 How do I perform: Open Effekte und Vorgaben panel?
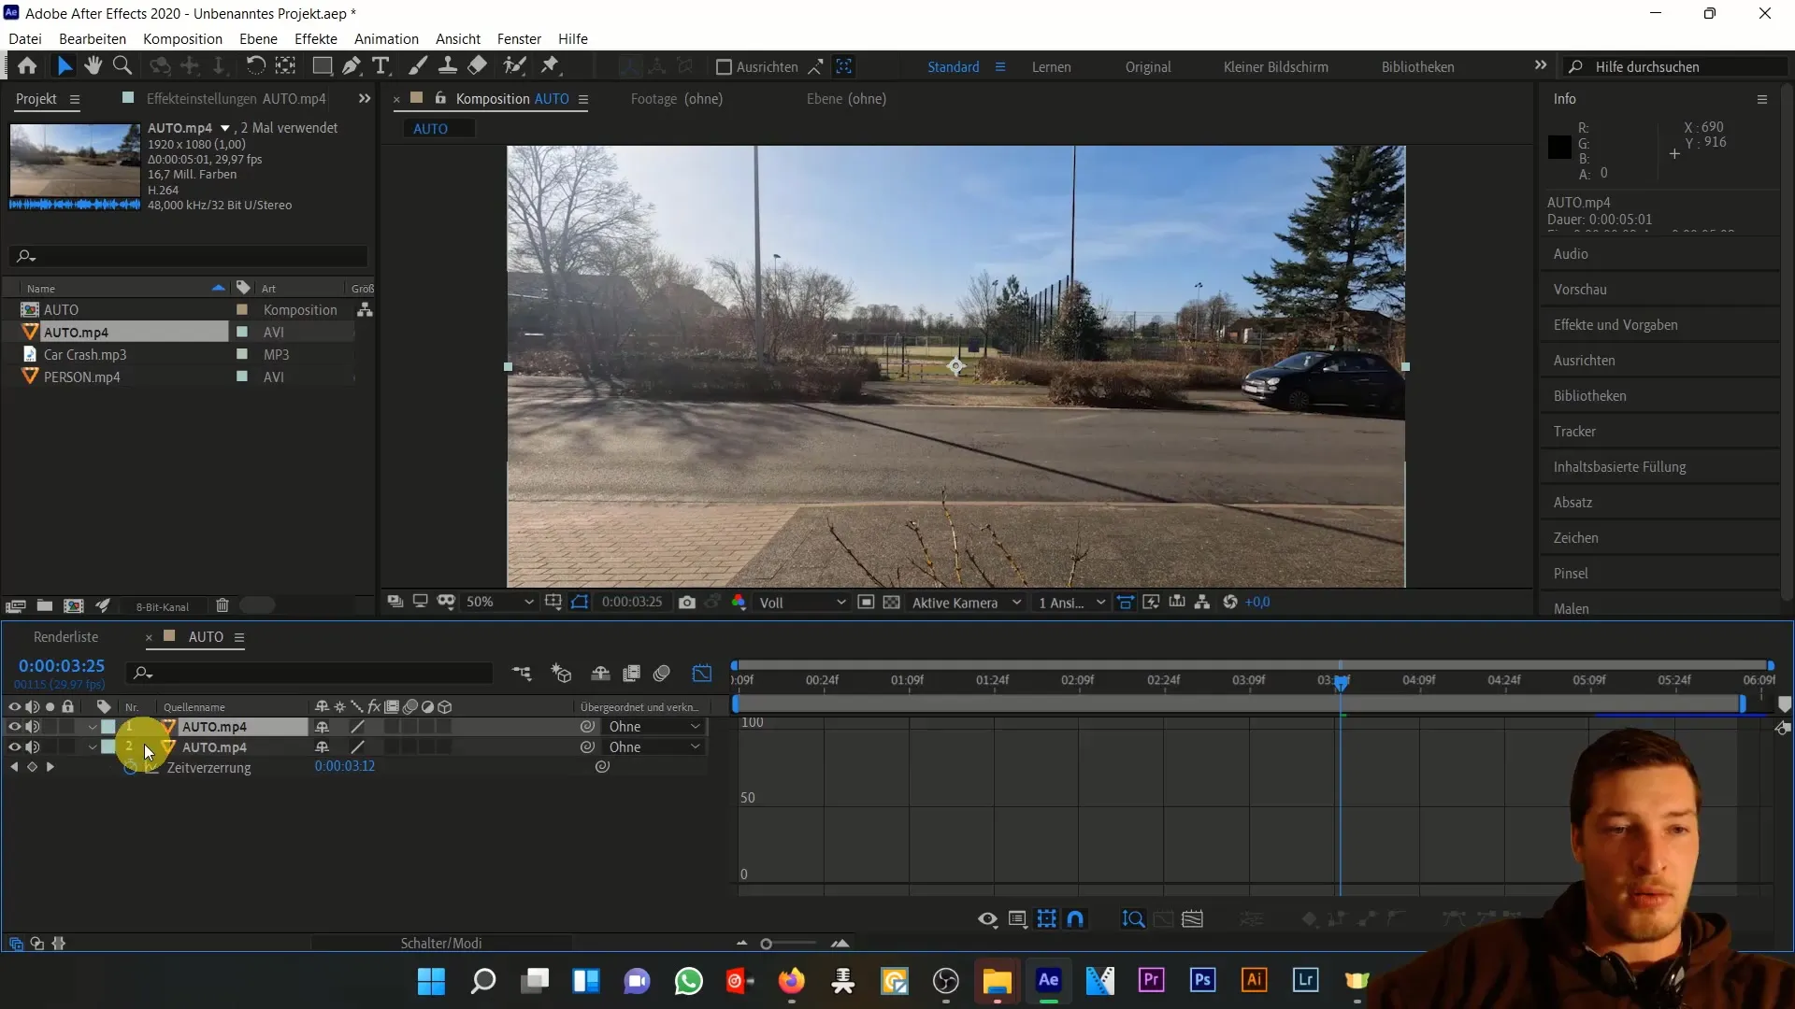point(1618,324)
